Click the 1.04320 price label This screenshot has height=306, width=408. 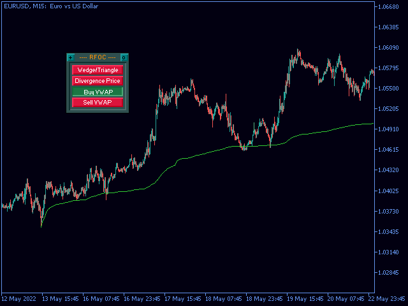(388, 170)
